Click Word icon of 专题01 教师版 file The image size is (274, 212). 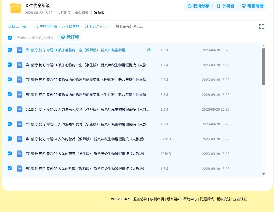[x=20, y=50]
